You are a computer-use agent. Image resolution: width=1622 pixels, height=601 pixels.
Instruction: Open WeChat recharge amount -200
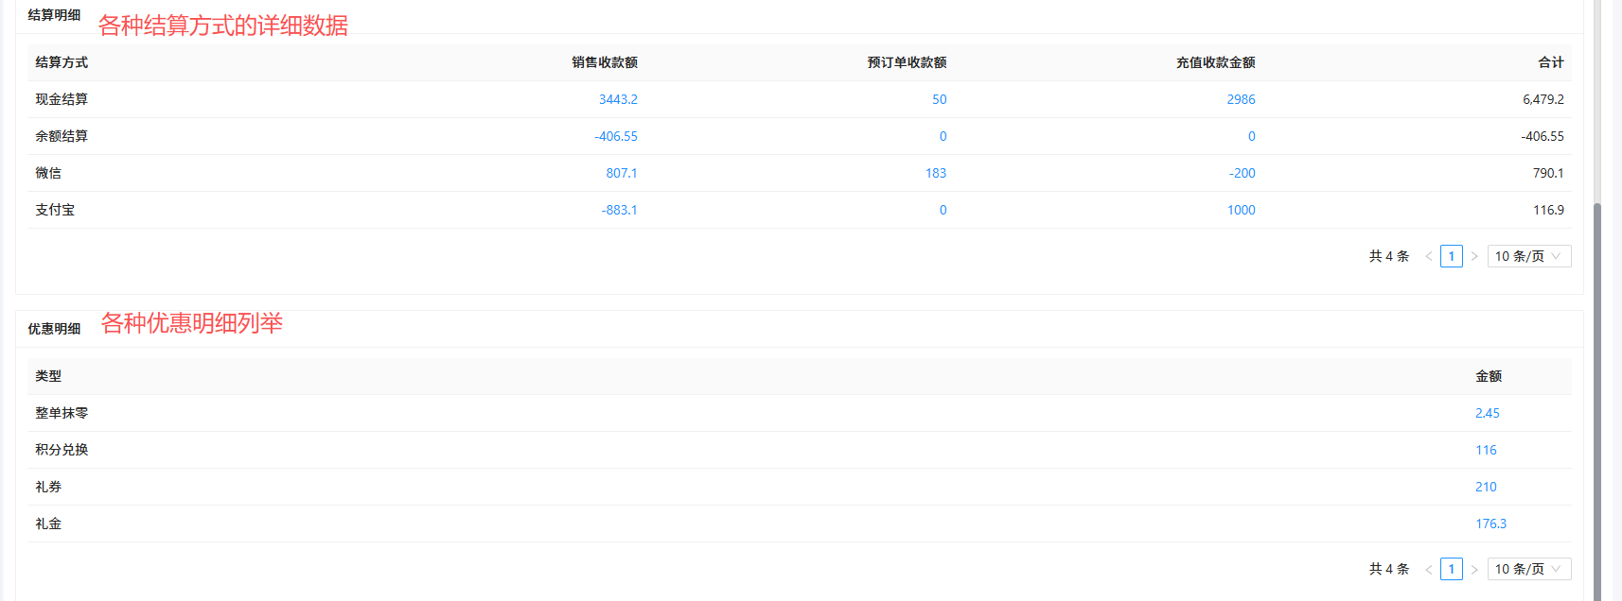(x=1242, y=173)
